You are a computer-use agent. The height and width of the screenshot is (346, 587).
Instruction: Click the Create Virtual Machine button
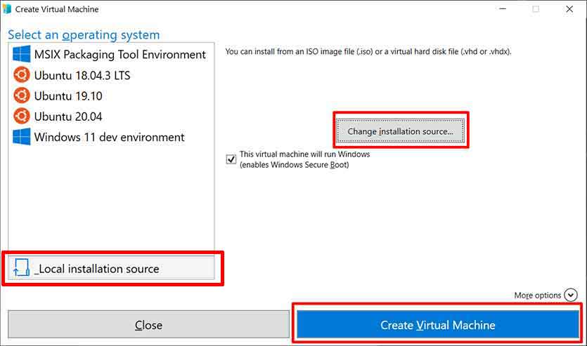click(x=438, y=325)
